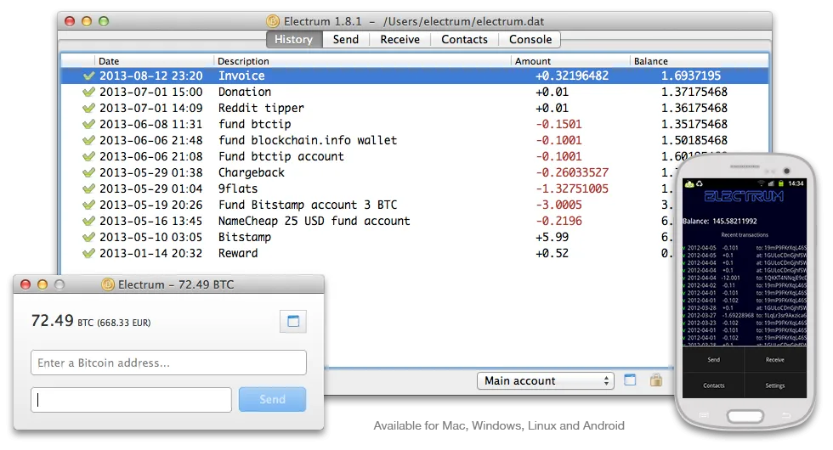This screenshot has height=450, width=833.
Task: Click the balance 1.50185468
Action: tap(694, 141)
